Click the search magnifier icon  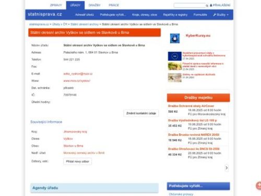[207, 6]
